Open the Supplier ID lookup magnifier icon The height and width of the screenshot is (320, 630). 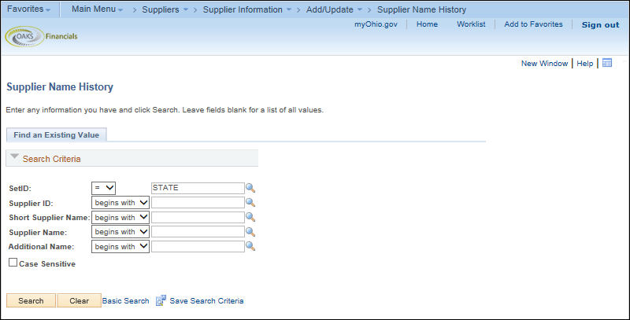tap(250, 203)
